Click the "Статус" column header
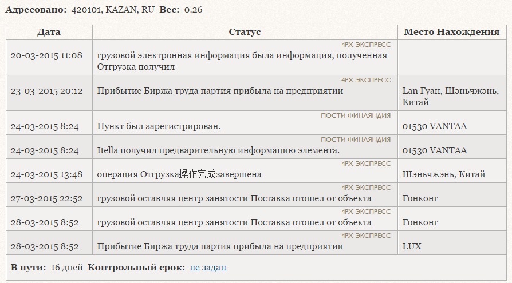Image resolution: width=512 pixels, height=283 pixels. coord(245,32)
